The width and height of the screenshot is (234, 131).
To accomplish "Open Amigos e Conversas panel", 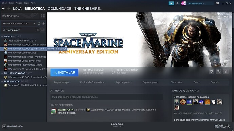I will 222,126.
